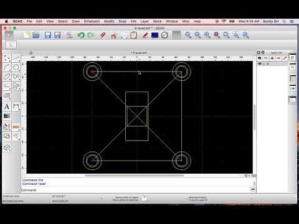Open a file with the folder icon
The image size is (299, 224).
(x=36, y=35)
